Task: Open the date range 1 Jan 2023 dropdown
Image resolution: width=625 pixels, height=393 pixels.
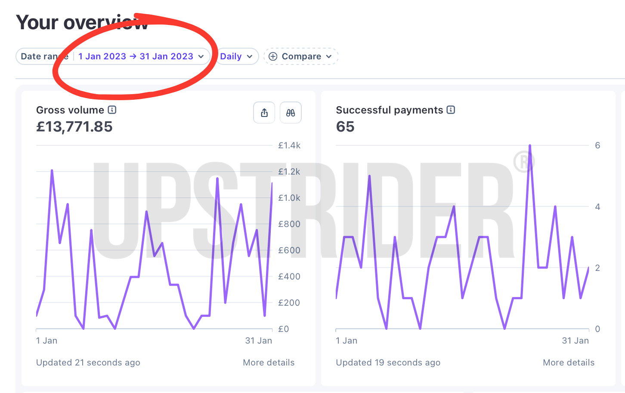Action: point(141,56)
